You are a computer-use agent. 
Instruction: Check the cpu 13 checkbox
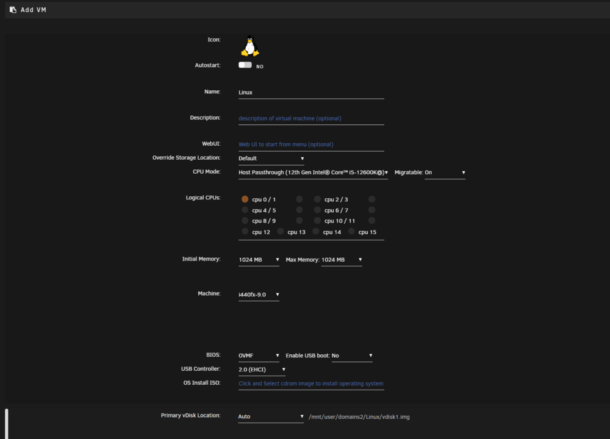[x=280, y=231]
